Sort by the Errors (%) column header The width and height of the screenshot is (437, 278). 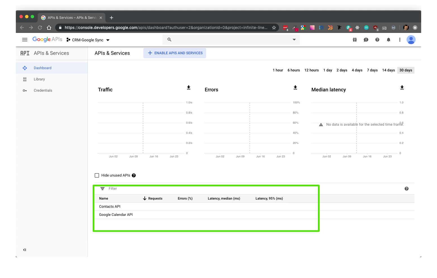click(185, 198)
